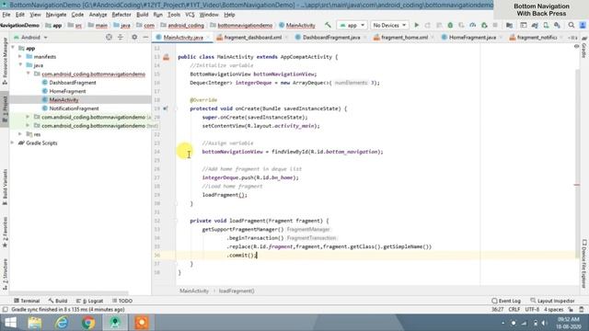Screen dimensions: 589x331
Task: Open SDK Manager icon in the toolbar
Action: [557, 25]
